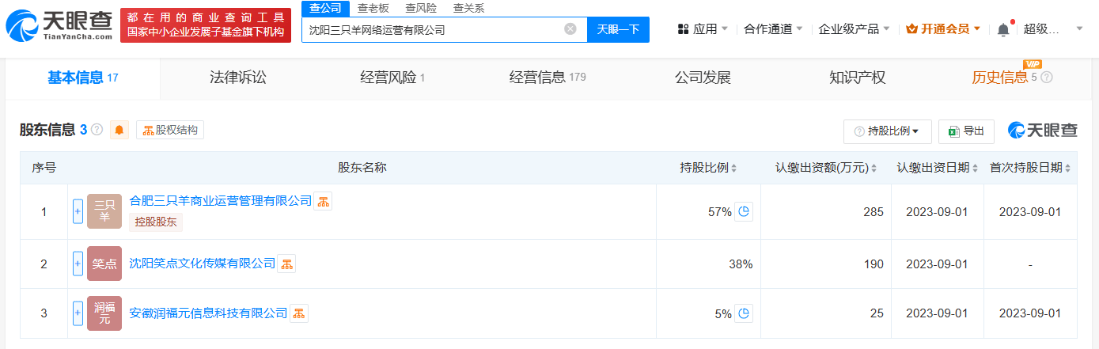Clear the search box with the X icon
The height and width of the screenshot is (349, 1099).
[x=570, y=29]
